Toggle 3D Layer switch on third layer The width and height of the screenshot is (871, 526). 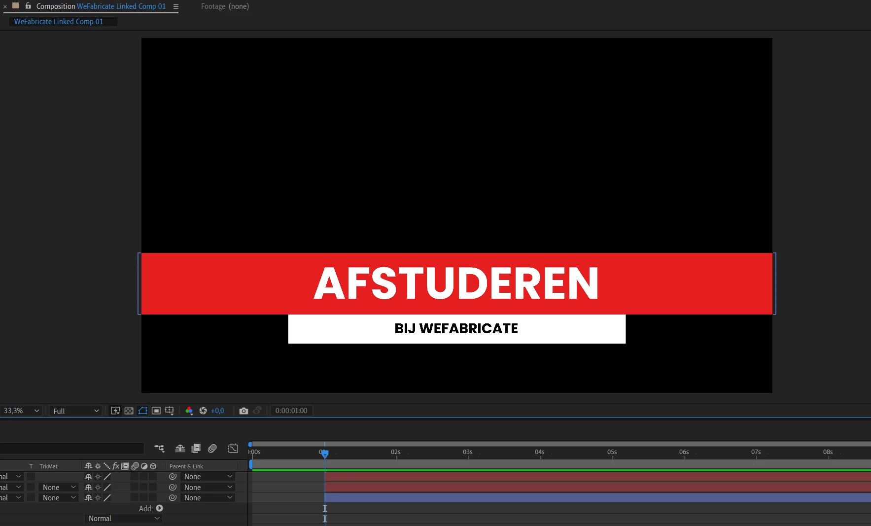tap(153, 498)
